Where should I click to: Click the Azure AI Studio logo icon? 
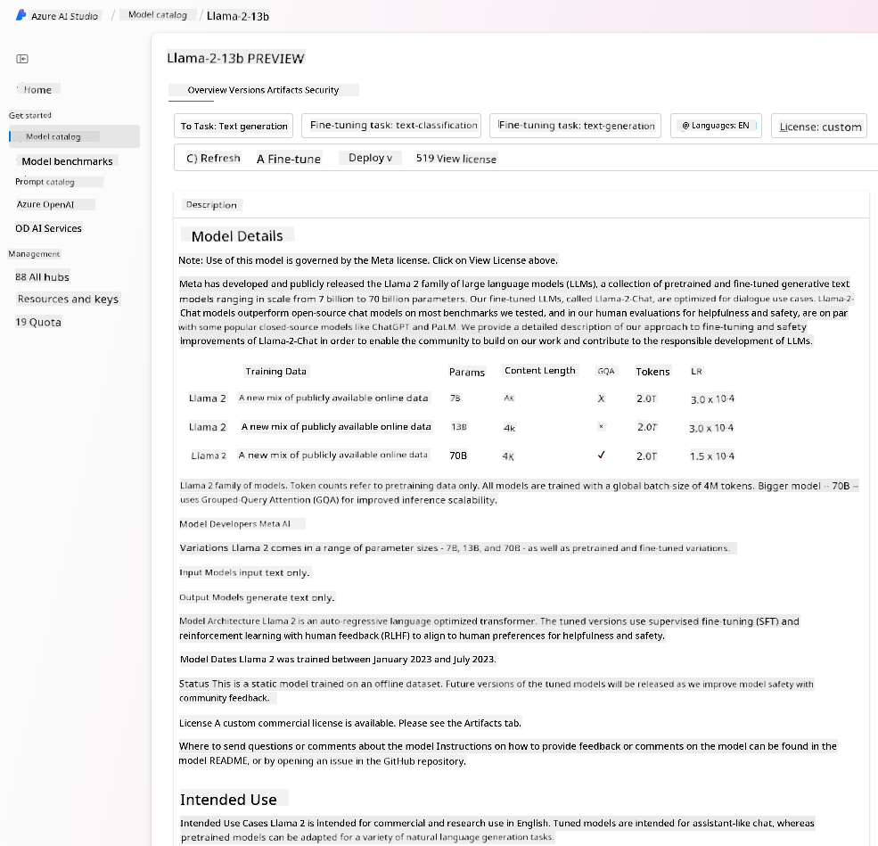tap(21, 15)
